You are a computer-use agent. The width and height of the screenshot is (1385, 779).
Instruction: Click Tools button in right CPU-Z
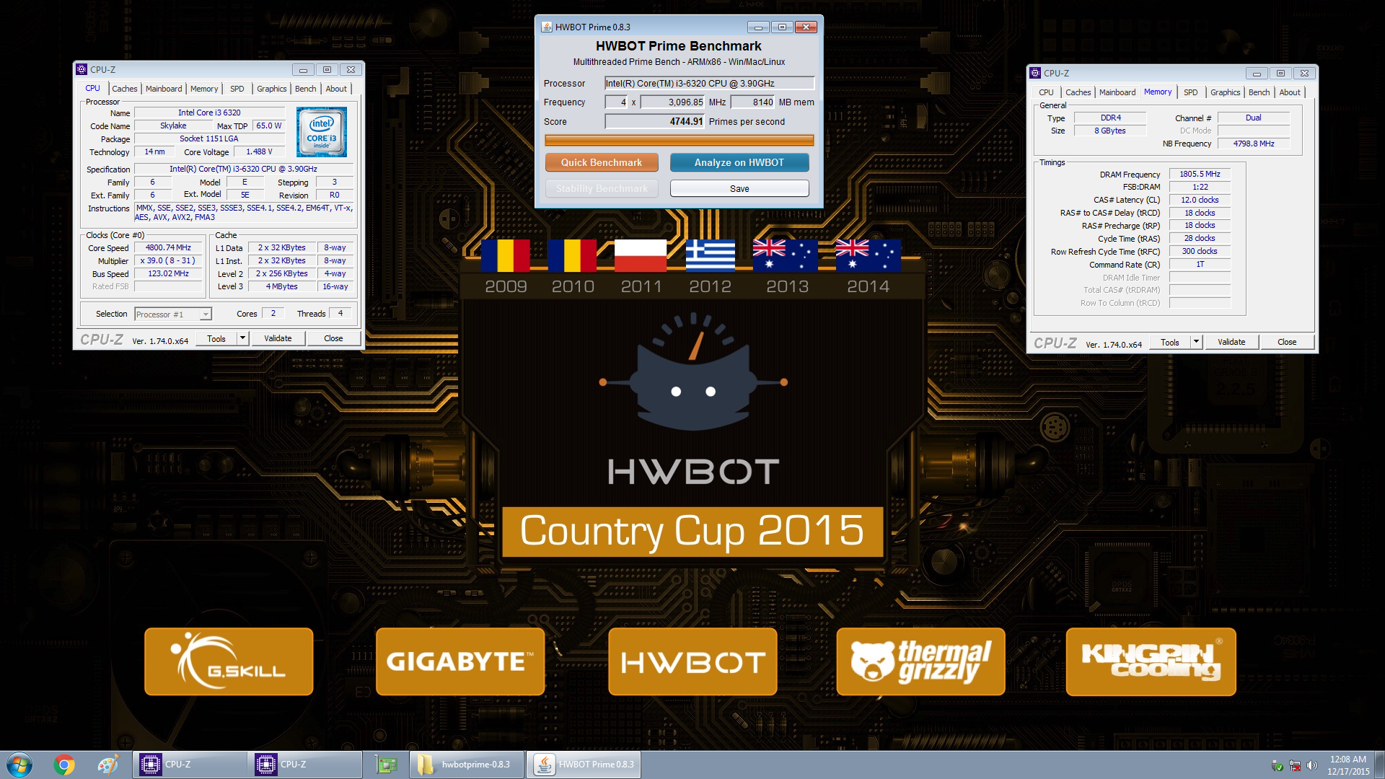point(1170,342)
